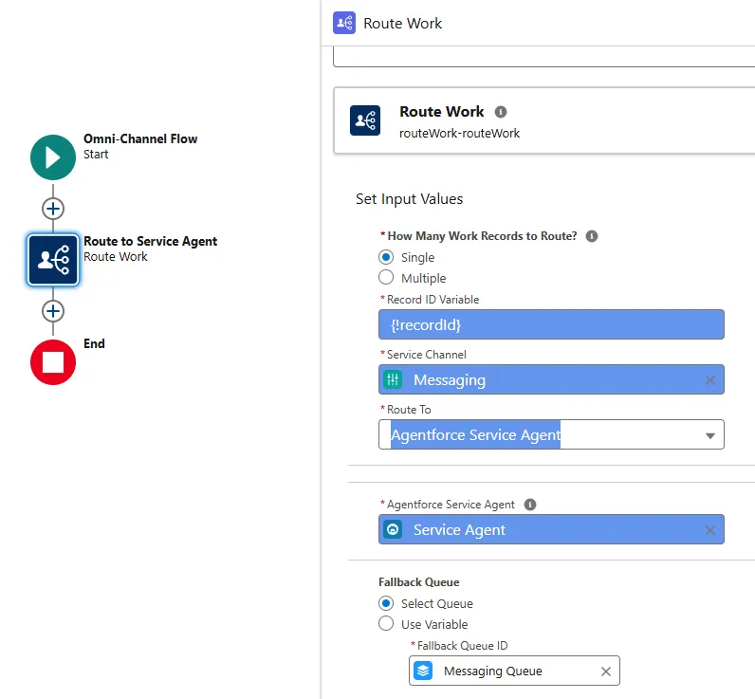Add element above End with plus icon
The height and width of the screenshot is (699, 755).
[x=53, y=311]
